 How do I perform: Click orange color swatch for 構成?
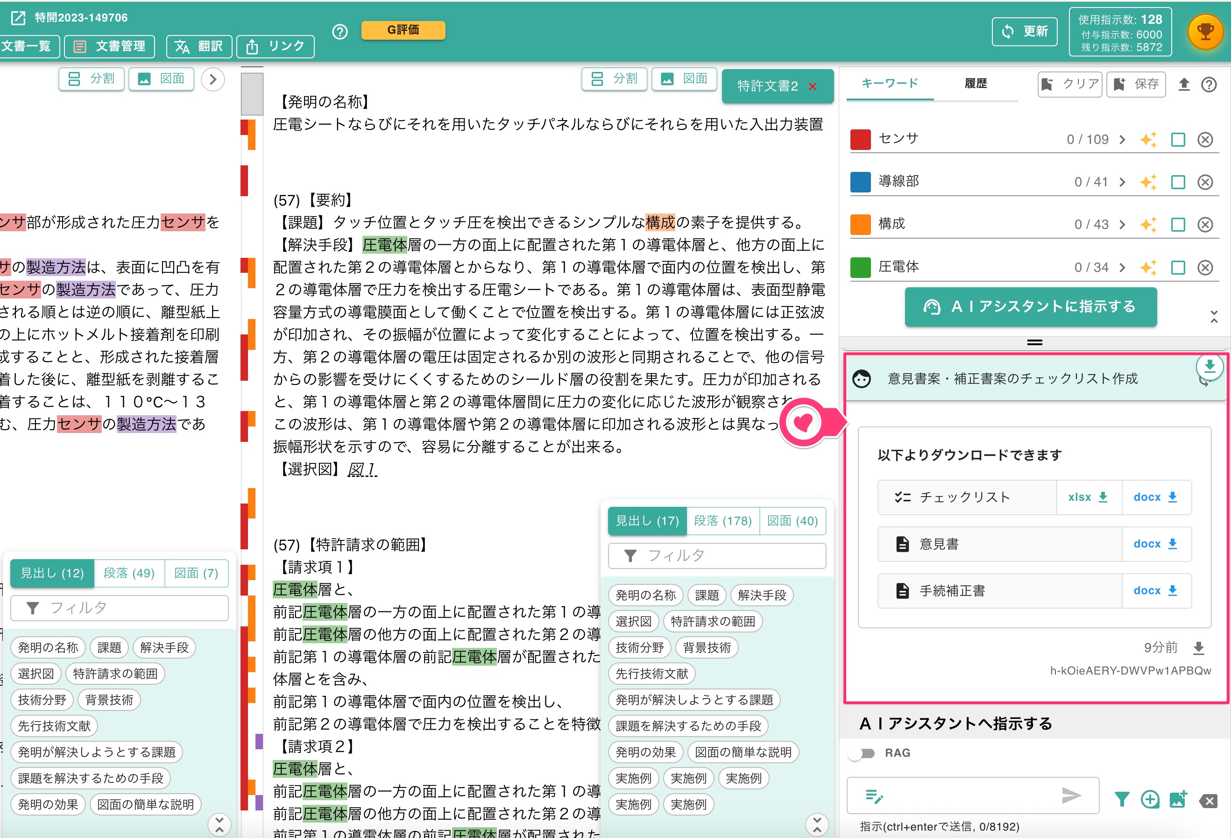coord(860,224)
